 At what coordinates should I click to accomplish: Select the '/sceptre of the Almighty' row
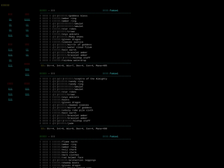pyautogui.click(x=73, y=79)
